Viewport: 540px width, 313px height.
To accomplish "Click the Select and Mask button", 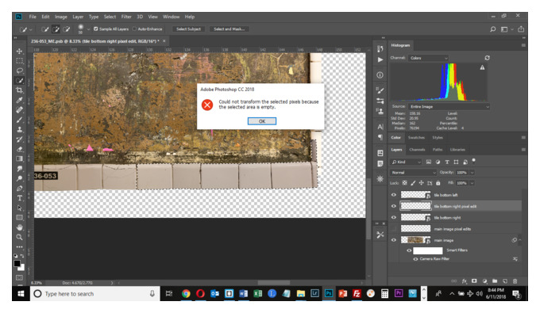I will coord(229,29).
